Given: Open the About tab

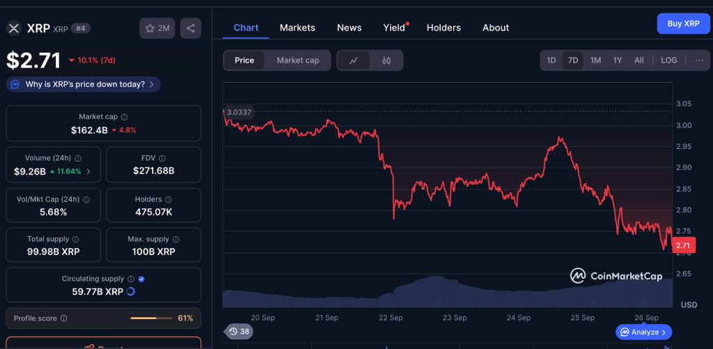Looking at the screenshot, I should click(496, 28).
